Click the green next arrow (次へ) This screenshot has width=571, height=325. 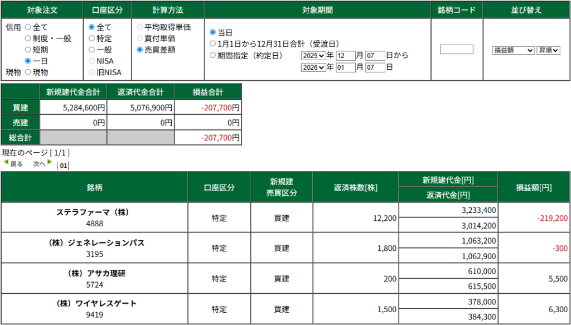(x=49, y=162)
